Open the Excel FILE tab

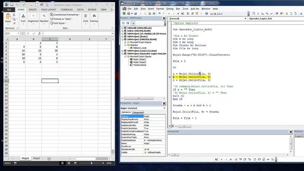pos(9,9)
